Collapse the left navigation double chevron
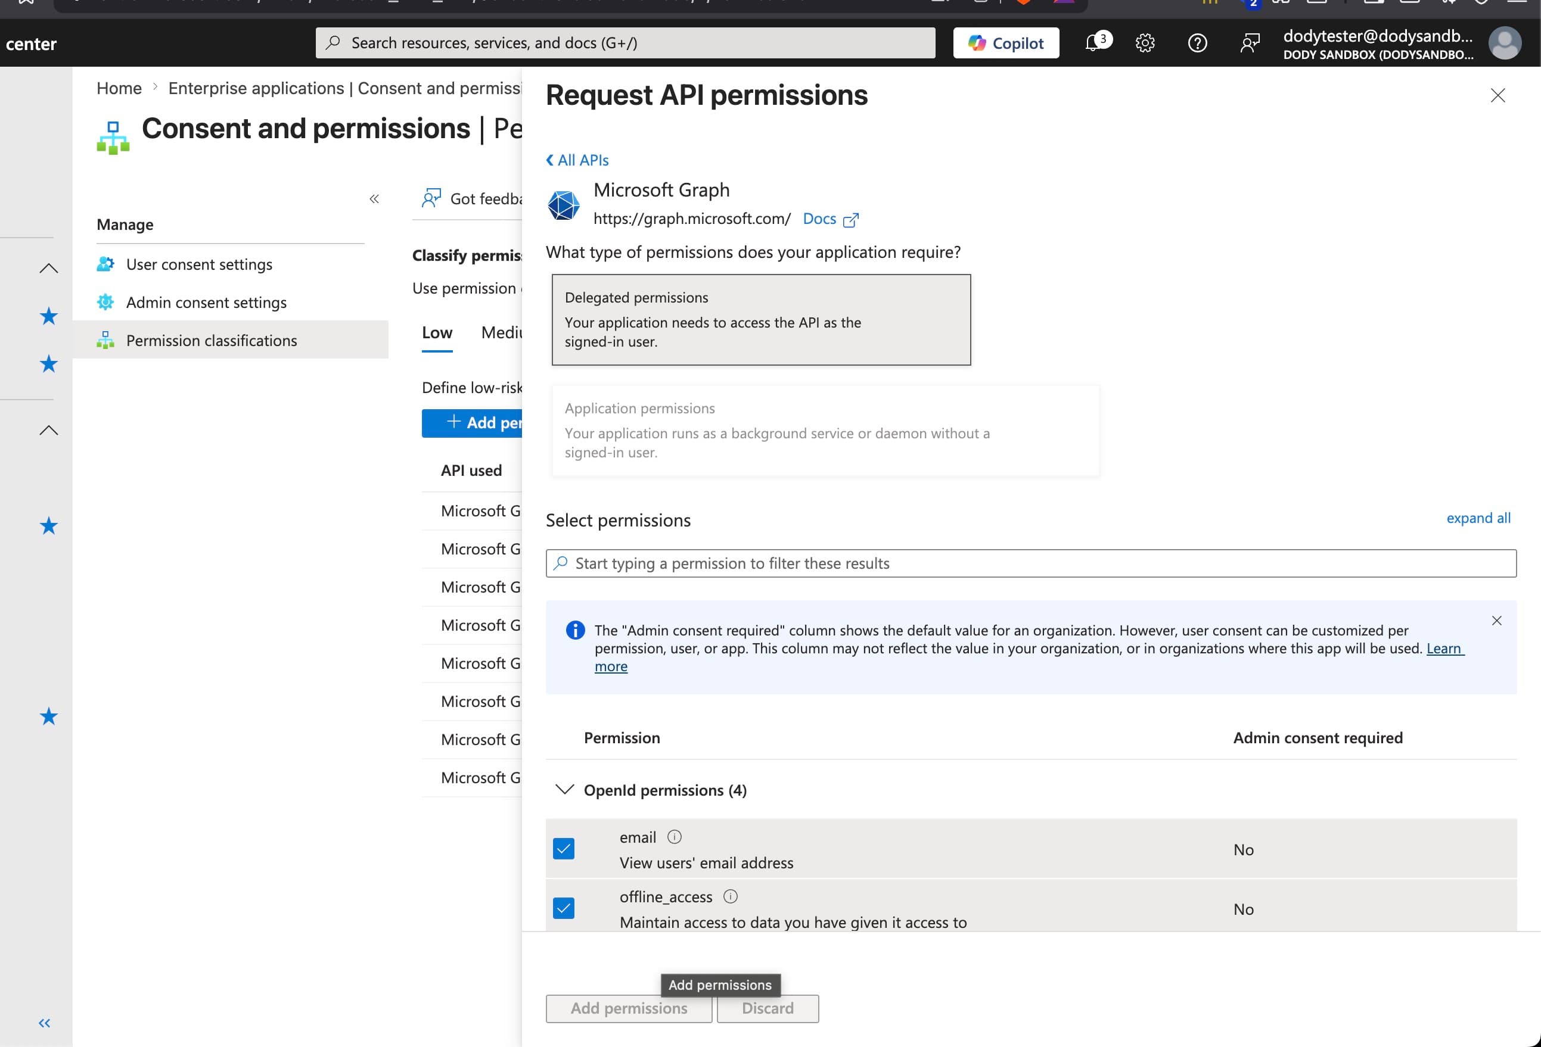 click(45, 1023)
